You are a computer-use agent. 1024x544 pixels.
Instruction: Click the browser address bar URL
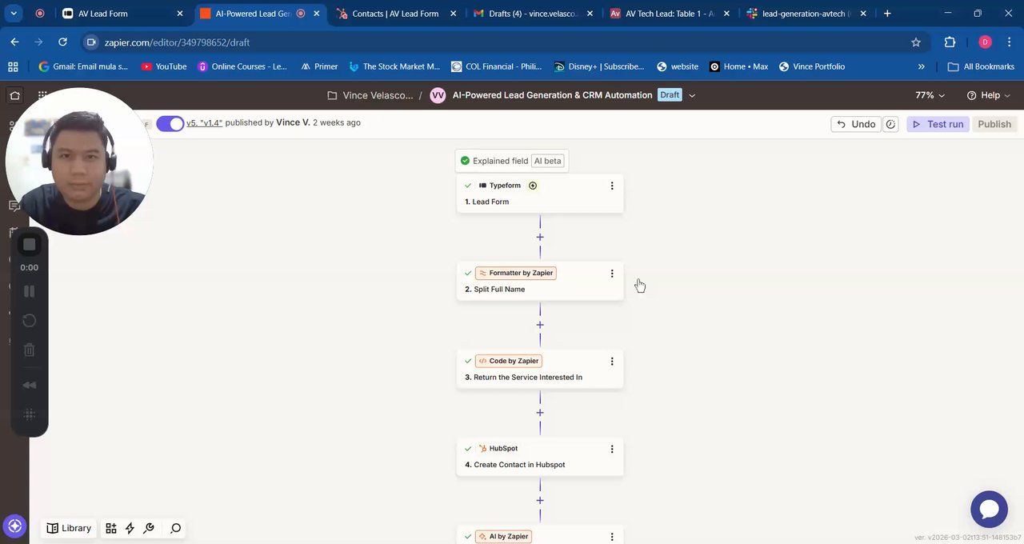pos(177,42)
